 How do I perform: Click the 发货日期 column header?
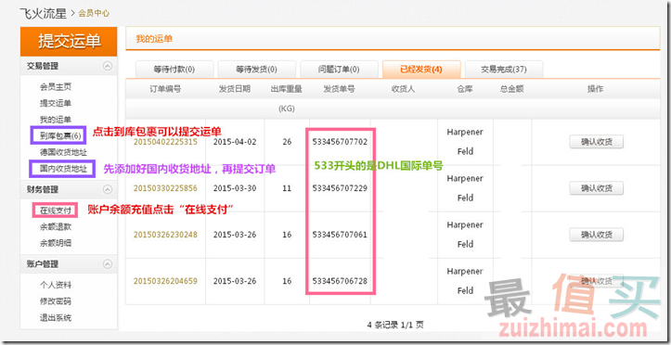pos(235,89)
